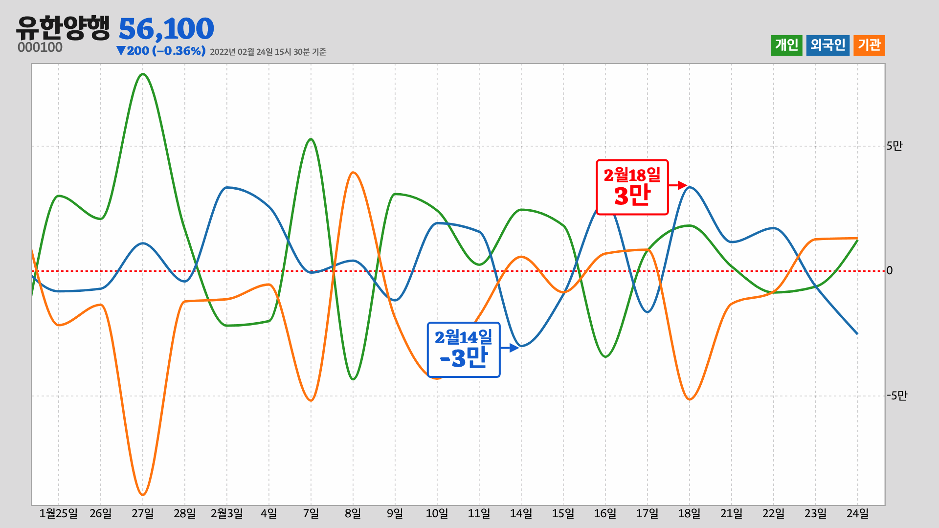The height and width of the screenshot is (528, 939).
Task: Click the stock code 000100
Action: click(40, 47)
